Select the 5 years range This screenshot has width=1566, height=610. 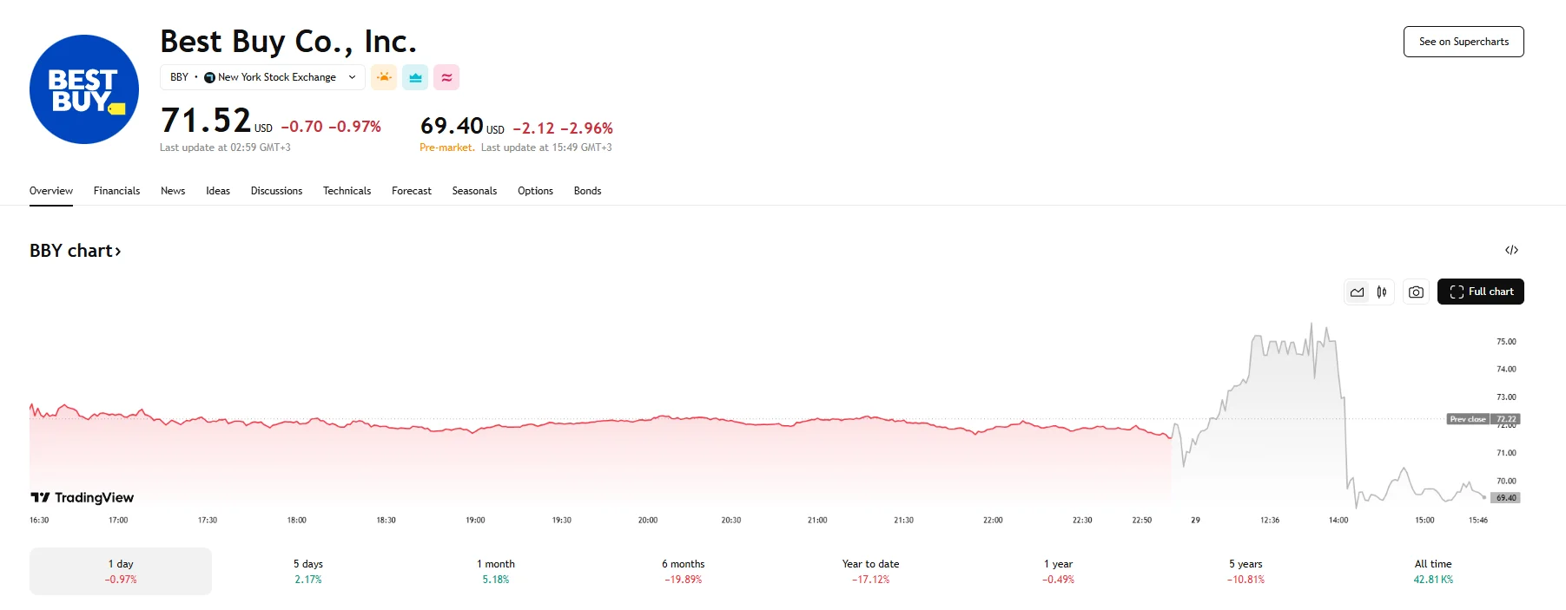pos(1246,571)
